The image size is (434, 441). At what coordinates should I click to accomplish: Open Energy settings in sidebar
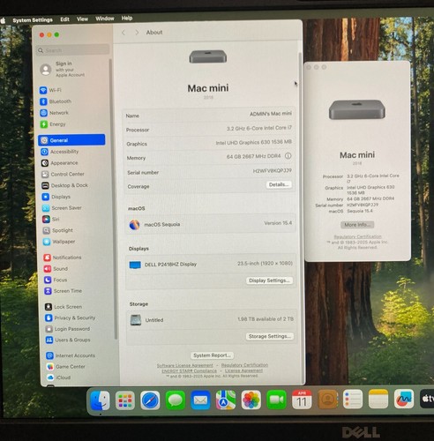(53, 124)
